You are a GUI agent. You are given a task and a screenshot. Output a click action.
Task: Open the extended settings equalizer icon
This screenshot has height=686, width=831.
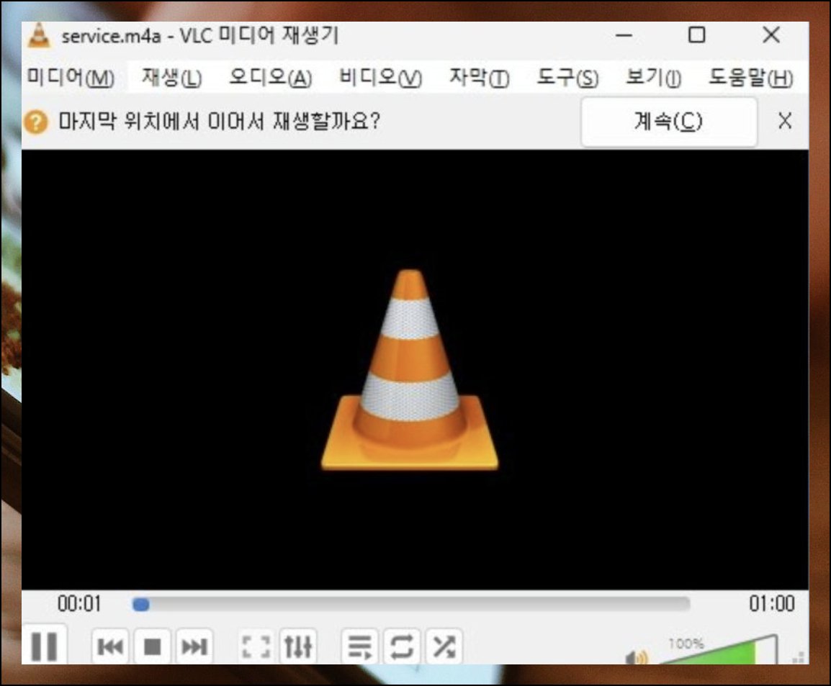click(x=298, y=646)
